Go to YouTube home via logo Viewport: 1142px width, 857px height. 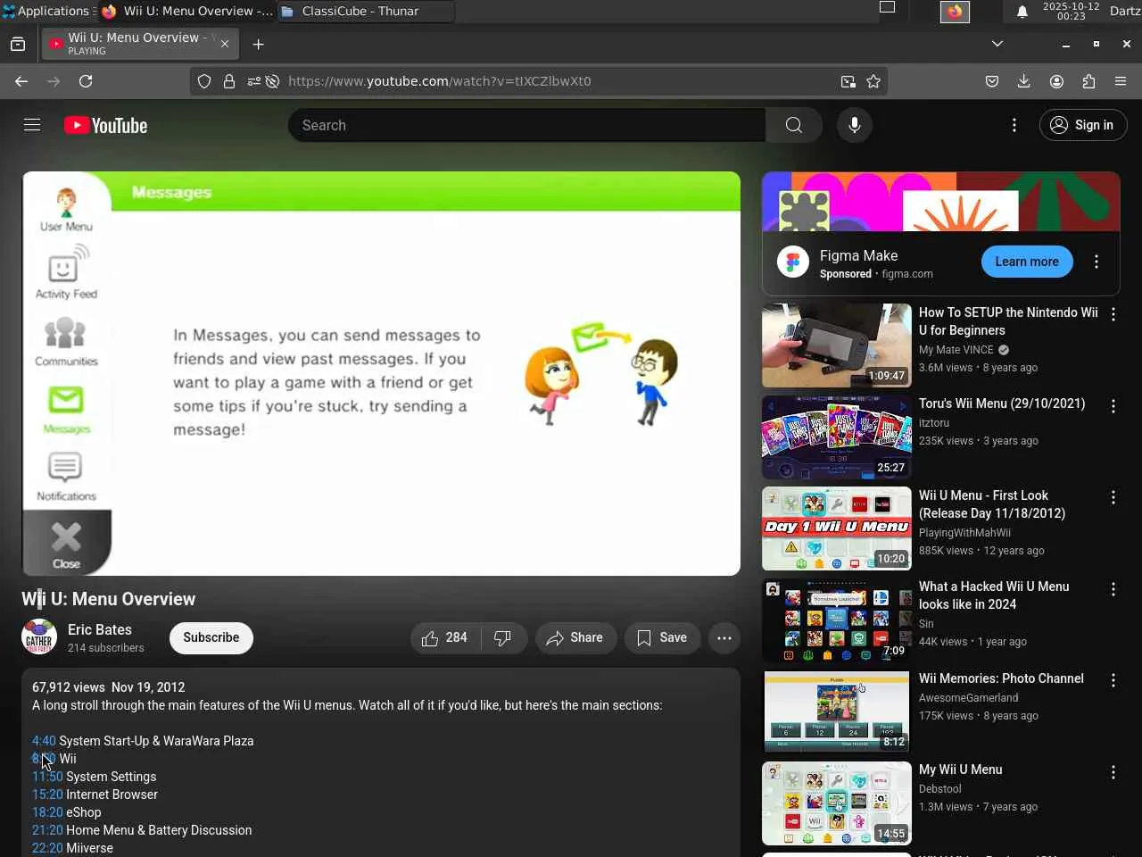point(106,126)
